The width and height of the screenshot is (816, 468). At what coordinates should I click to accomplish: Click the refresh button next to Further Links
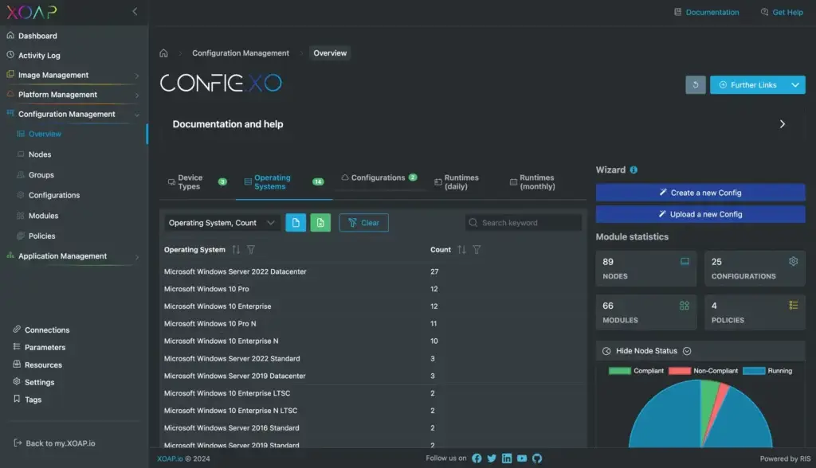(695, 84)
